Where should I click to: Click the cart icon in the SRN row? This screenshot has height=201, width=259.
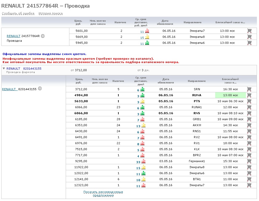tap(249, 89)
